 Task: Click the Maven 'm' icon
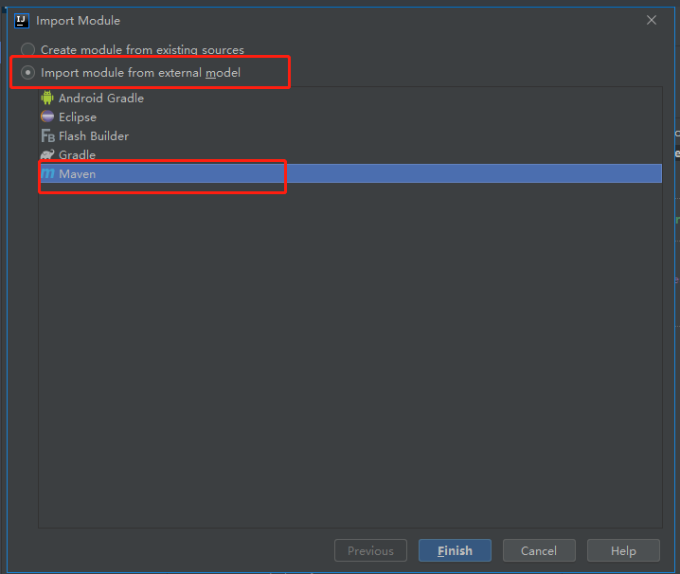pos(47,173)
